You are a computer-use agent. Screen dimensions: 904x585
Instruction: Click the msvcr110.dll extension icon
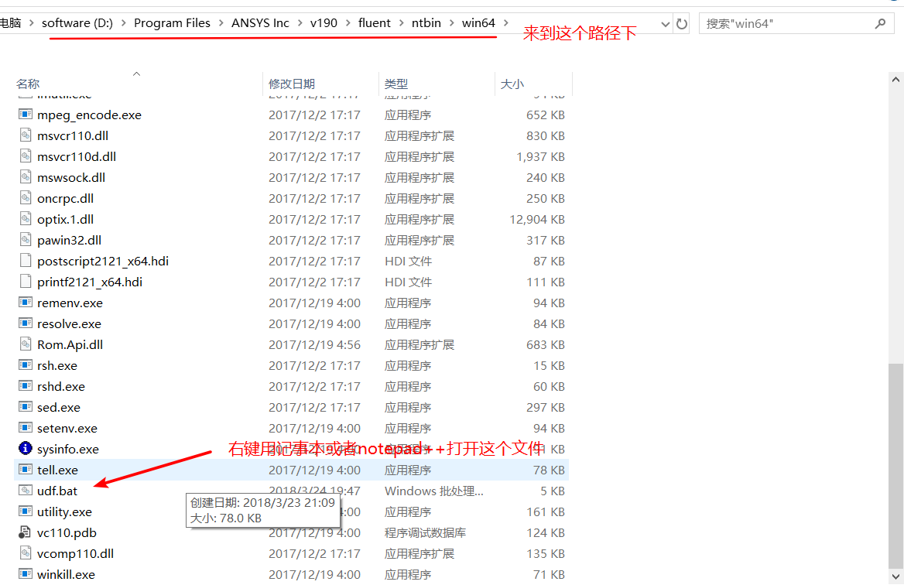coord(24,135)
